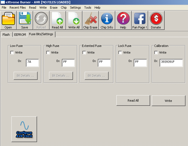
Task: Click the Lock Fuse hex value field
Action: 140,63
